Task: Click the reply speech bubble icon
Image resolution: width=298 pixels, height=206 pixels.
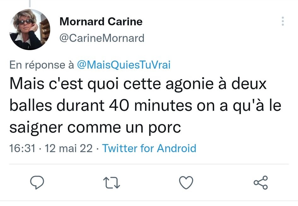Action: pyautogui.click(x=37, y=183)
